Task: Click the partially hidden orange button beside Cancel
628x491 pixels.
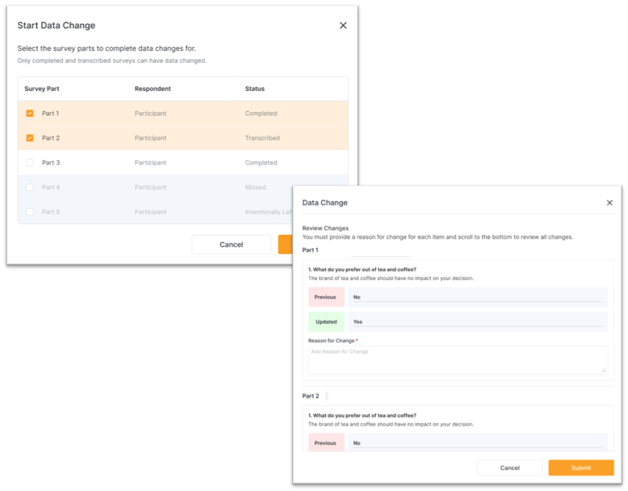Action: 285,244
